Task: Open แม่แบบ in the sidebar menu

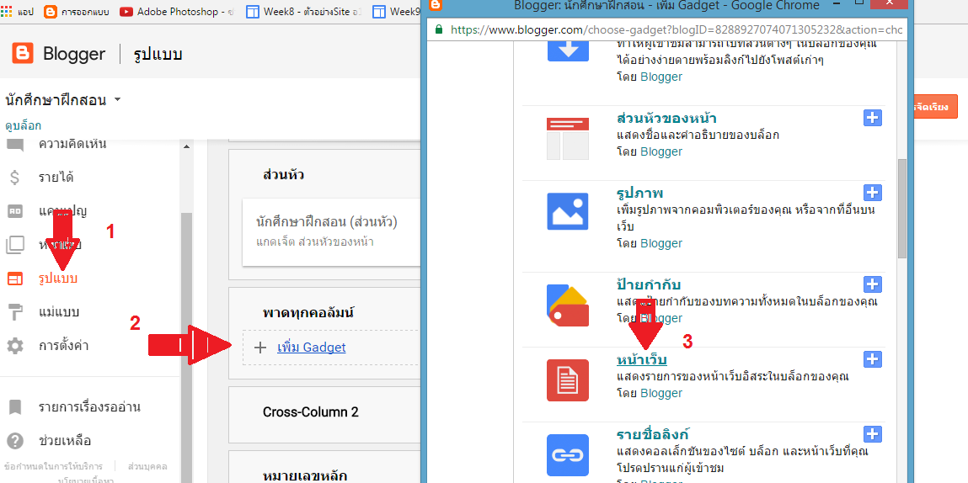Action: pyautogui.click(x=59, y=311)
